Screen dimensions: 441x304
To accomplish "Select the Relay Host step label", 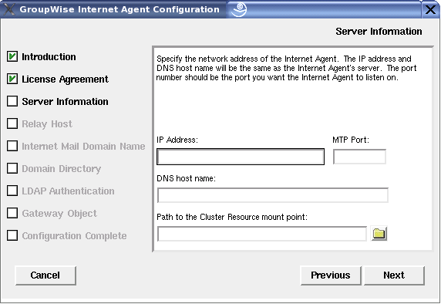I will point(47,124).
